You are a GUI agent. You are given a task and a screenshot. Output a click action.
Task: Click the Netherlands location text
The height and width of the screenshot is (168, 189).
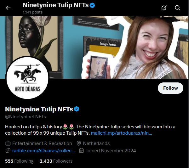coord(96,143)
